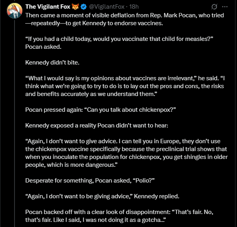The width and height of the screenshot is (237, 227).
Task: Click the 'Desperate for something' Polio line
Action: [90, 181]
